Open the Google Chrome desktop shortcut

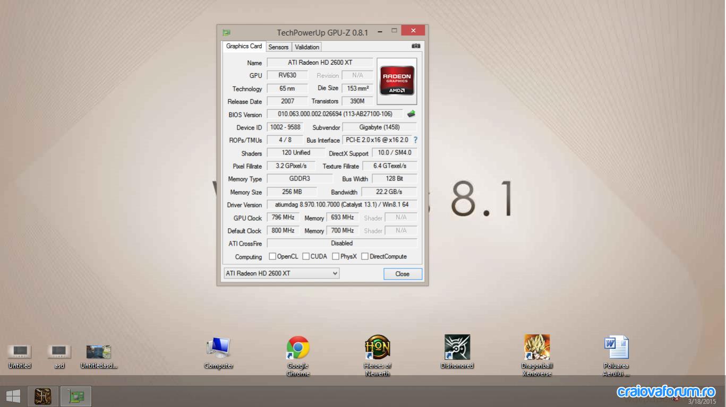tap(298, 356)
